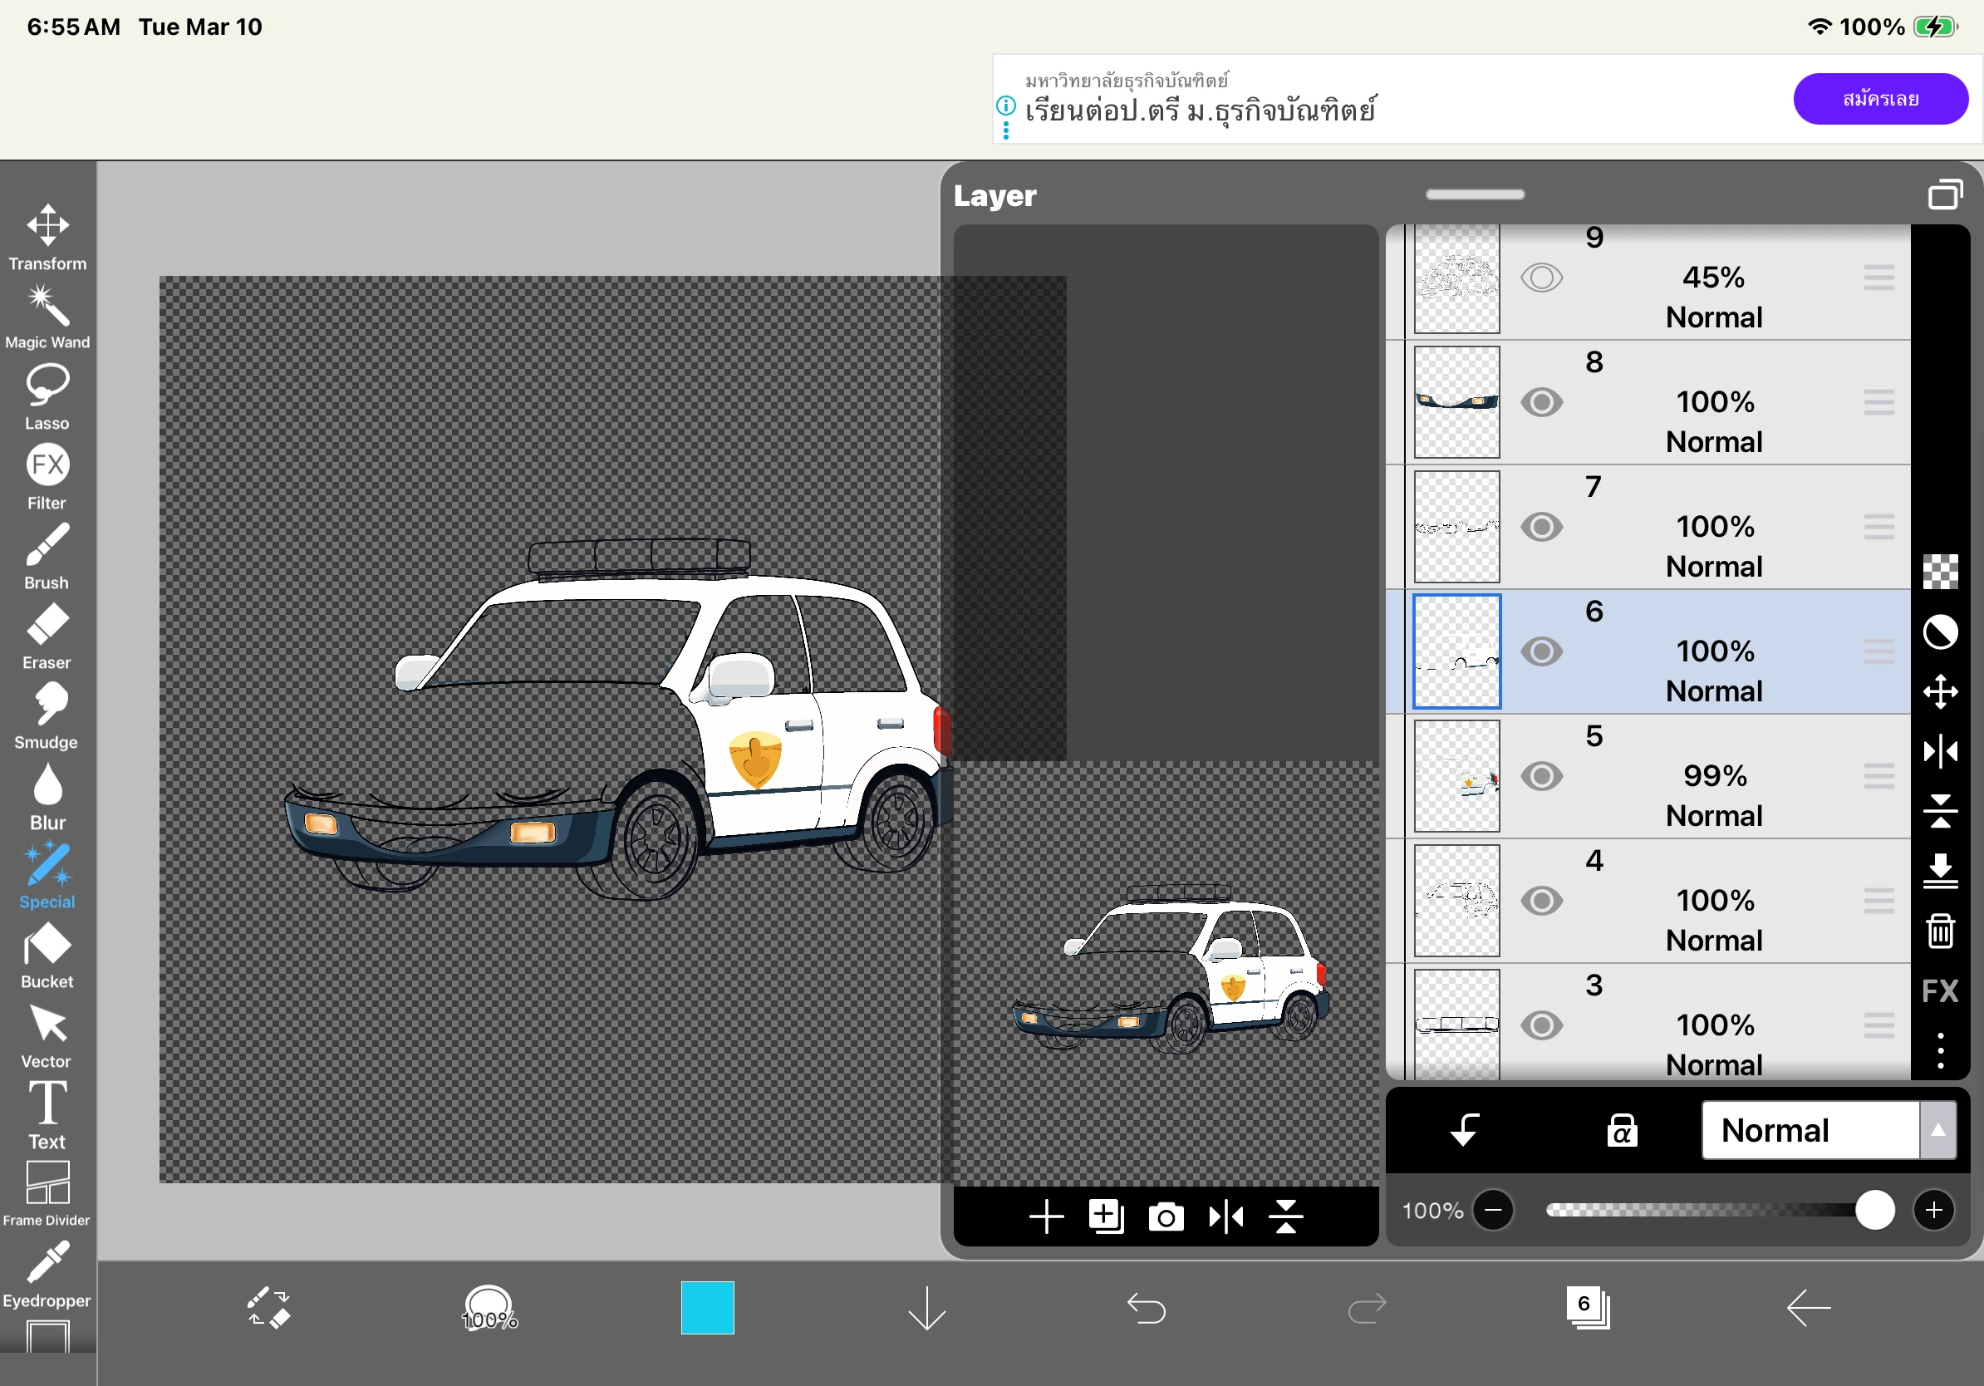This screenshot has width=1984, height=1386.
Task: Tap the undo arrow button
Action: [1147, 1308]
